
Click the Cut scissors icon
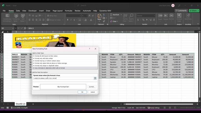tap(104, 15)
